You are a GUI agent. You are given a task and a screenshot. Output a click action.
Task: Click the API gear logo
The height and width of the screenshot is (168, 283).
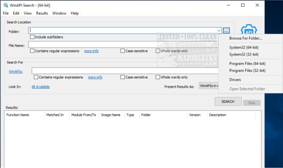(249, 30)
